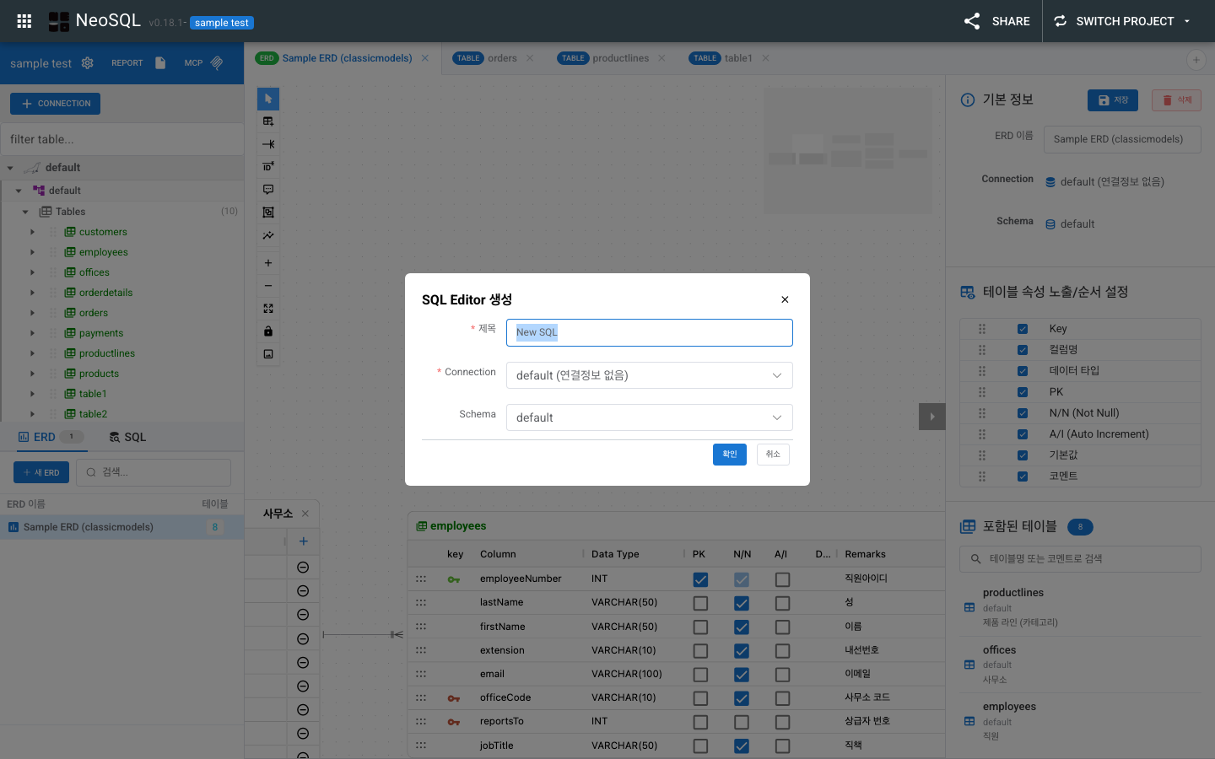Uncheck the PK checkbox for lastName
Viewport: 1215px width, 759px height.
(699, 603)
